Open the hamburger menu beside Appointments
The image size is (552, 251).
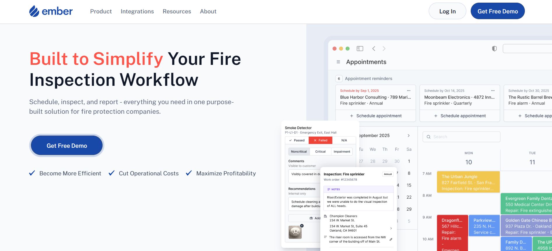(338, 62)
